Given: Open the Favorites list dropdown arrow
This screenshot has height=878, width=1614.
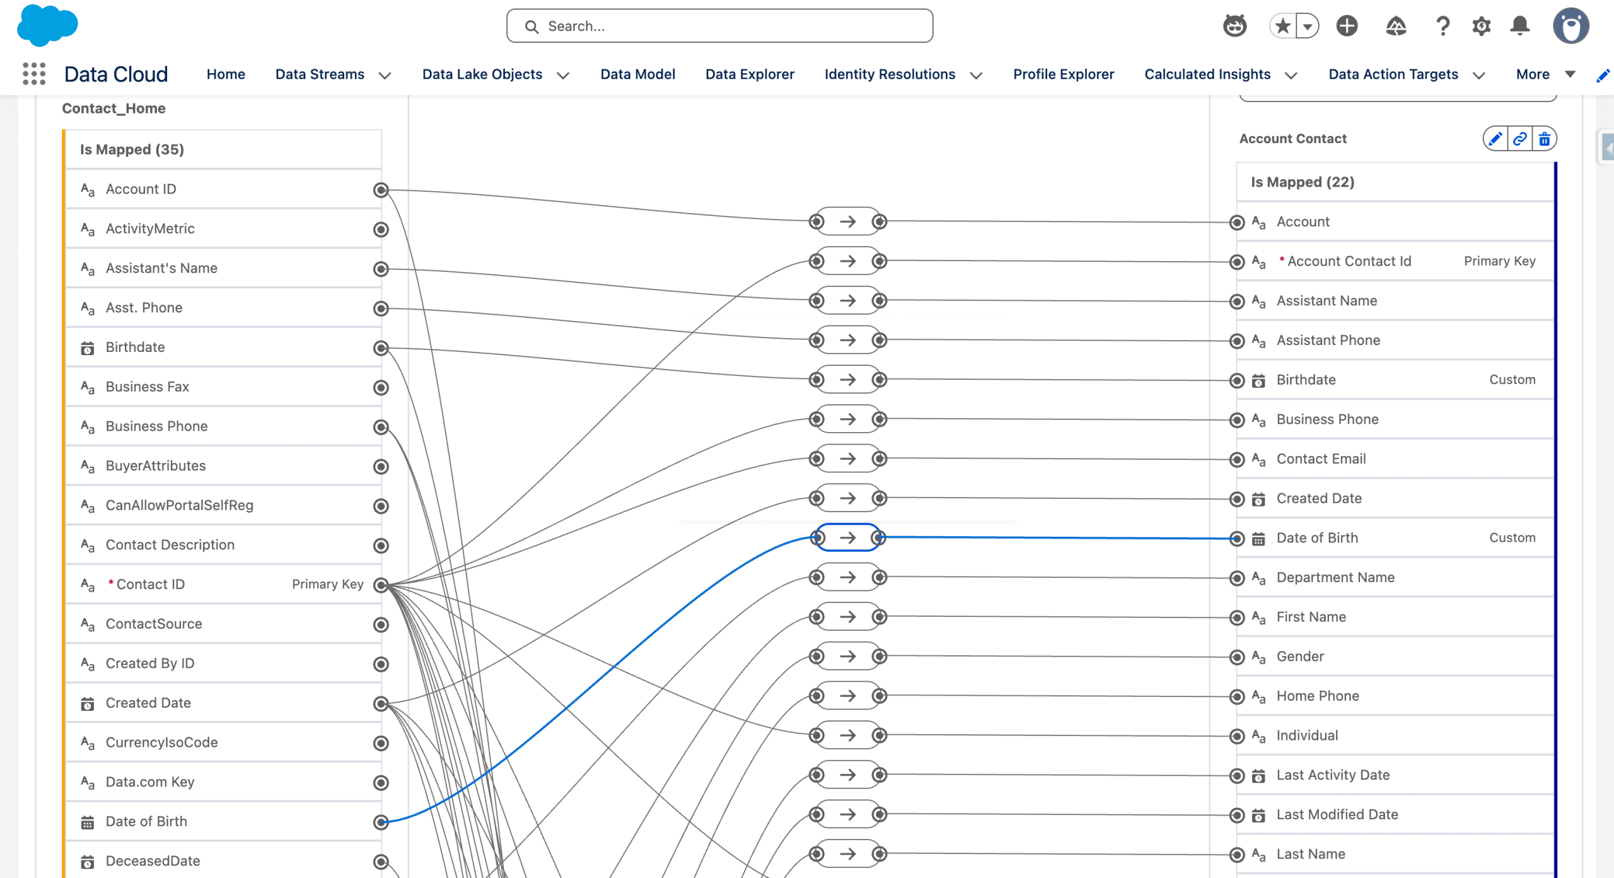Looking at the screenshot, I should [1308, 26].
